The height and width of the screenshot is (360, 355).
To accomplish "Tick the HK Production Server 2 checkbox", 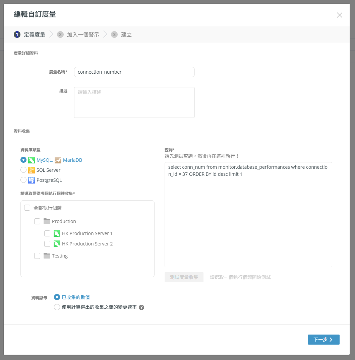I will pos(47,244).
